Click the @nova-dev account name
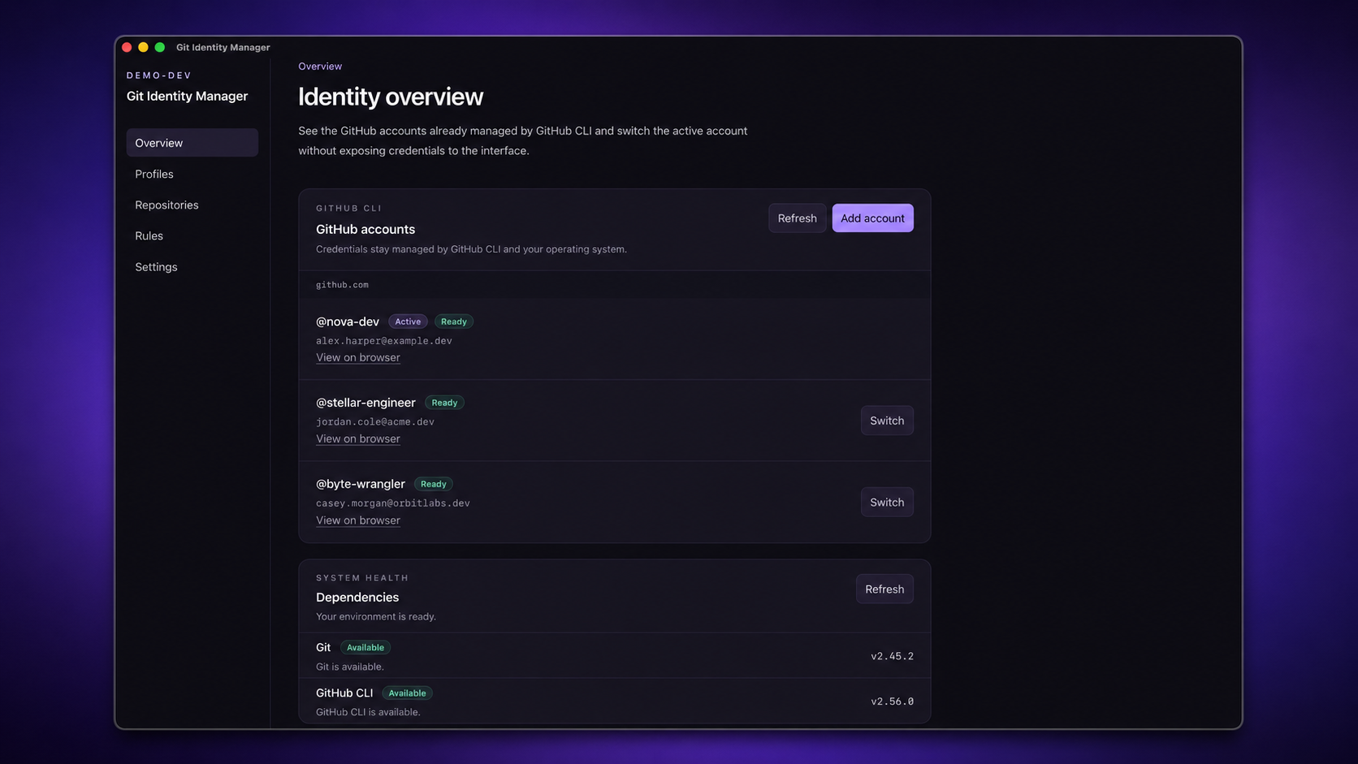Image resolution: width=1358 pixels, height=764 pixels. click(x=348, y=322)
